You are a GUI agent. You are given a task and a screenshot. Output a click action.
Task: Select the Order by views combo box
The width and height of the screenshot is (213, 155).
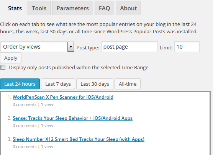37,47
